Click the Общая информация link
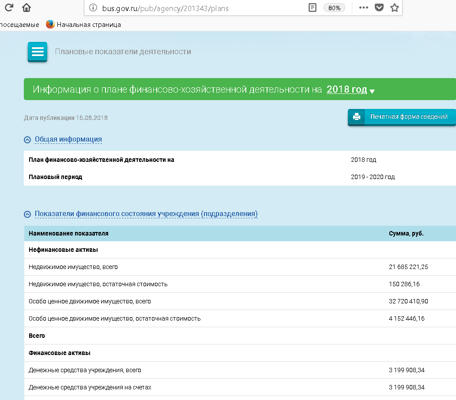This screenshot has width=456, height=400. [68, 139]
